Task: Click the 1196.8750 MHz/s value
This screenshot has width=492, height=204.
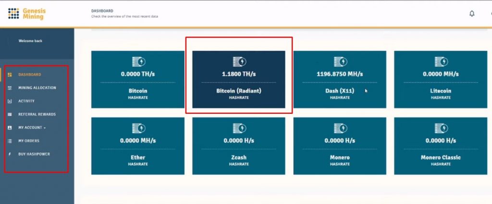Action: click(340, 74)
